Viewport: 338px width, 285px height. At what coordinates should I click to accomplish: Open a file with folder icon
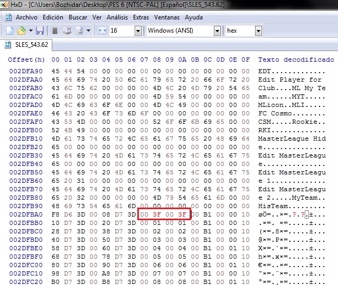click(x=21, y=31)
